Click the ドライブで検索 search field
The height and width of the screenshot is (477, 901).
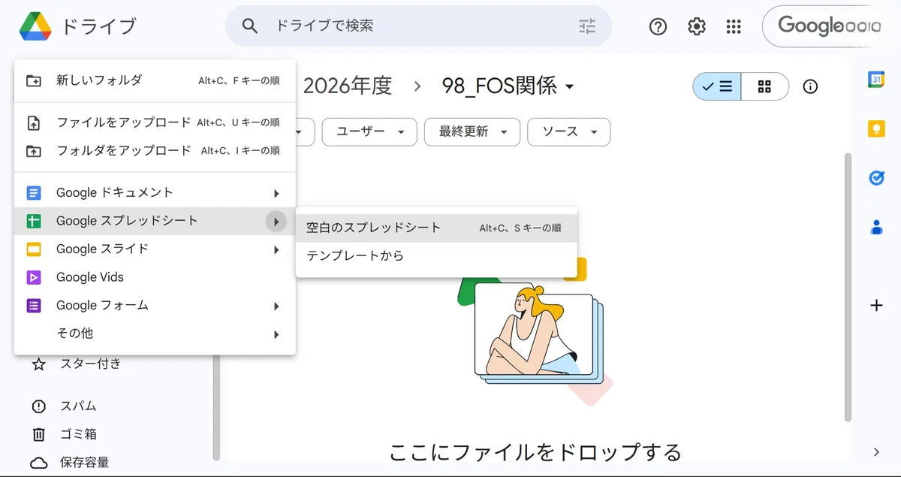click(x=420, y=26)
